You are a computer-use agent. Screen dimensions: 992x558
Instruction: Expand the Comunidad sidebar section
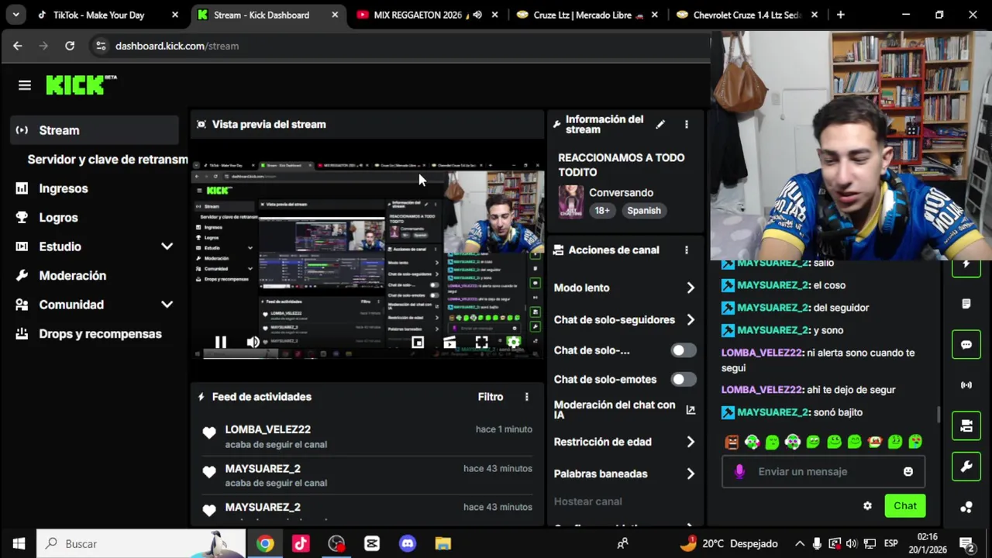pos(167,305)
